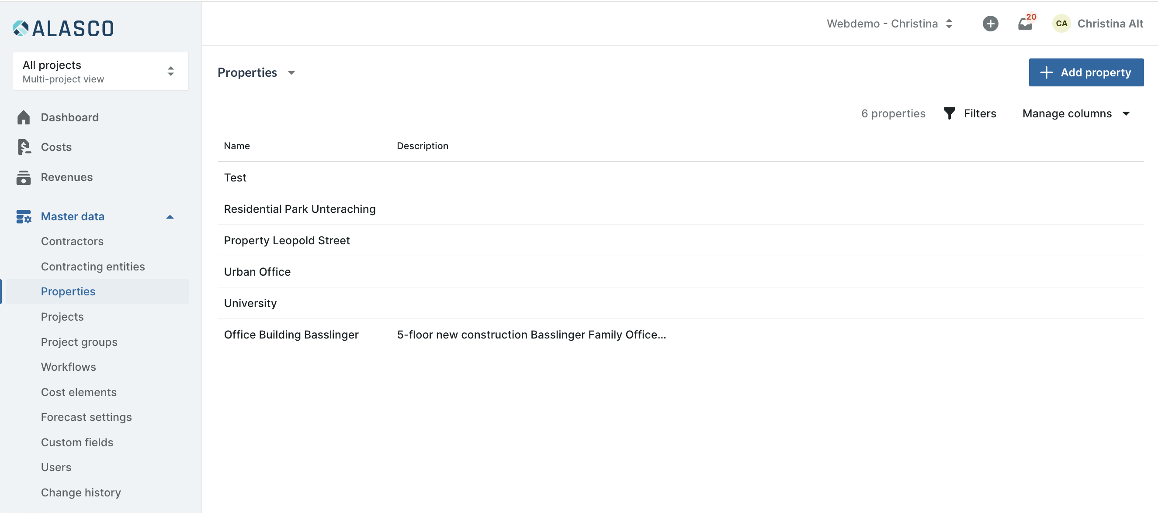Open Cost elements
Screen dimensions: 1158x513
[79, 392]
